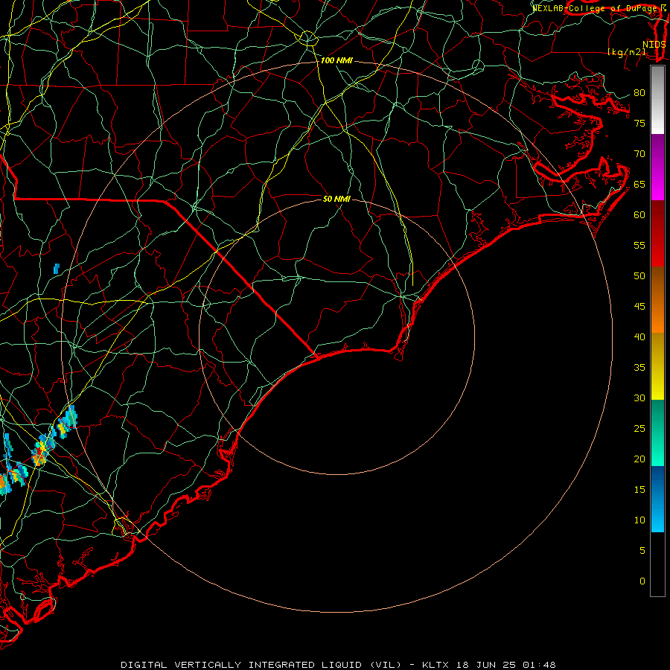Click the blue-yellow storm cell on 100 NMI ring
Image resolution: width=670 pixels, height=670 pixels.
tap(67, 422)
